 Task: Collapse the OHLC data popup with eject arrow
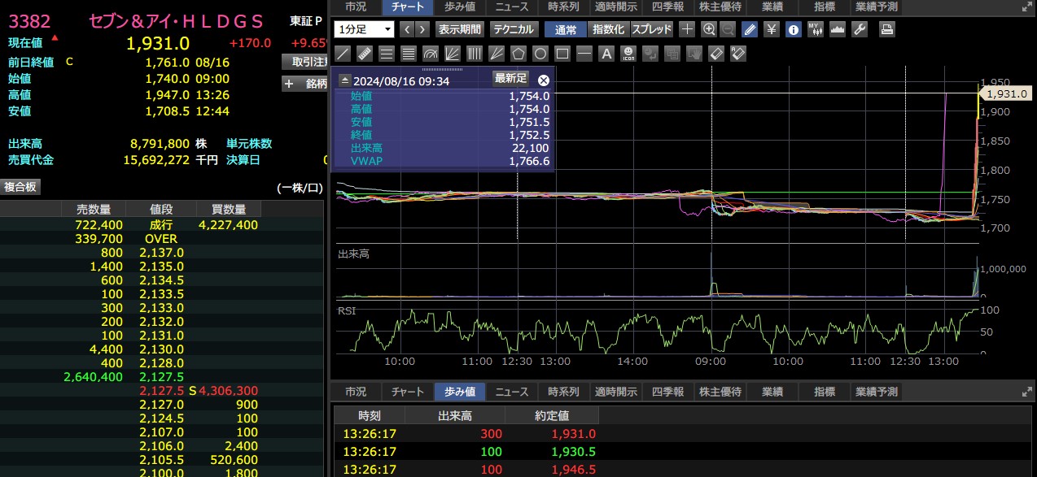tap(344, 80)
